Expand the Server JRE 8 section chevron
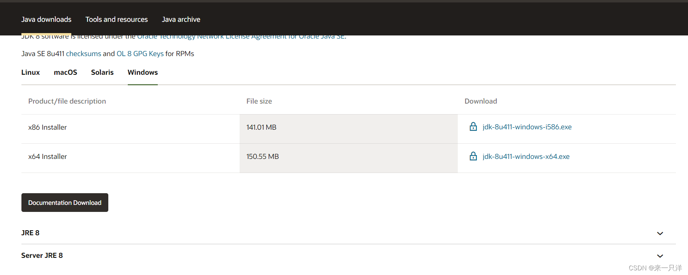 (660, 256)
